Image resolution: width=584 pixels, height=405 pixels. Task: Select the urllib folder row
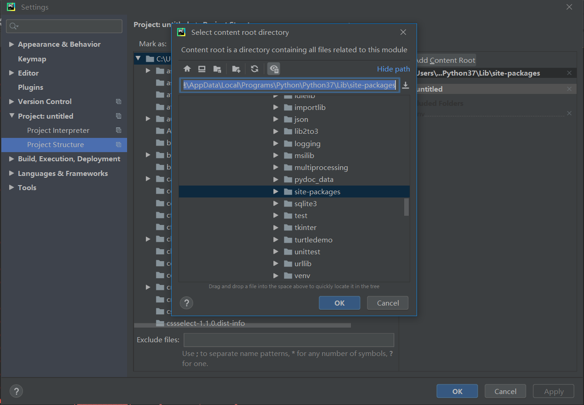(x=294, y=264)
